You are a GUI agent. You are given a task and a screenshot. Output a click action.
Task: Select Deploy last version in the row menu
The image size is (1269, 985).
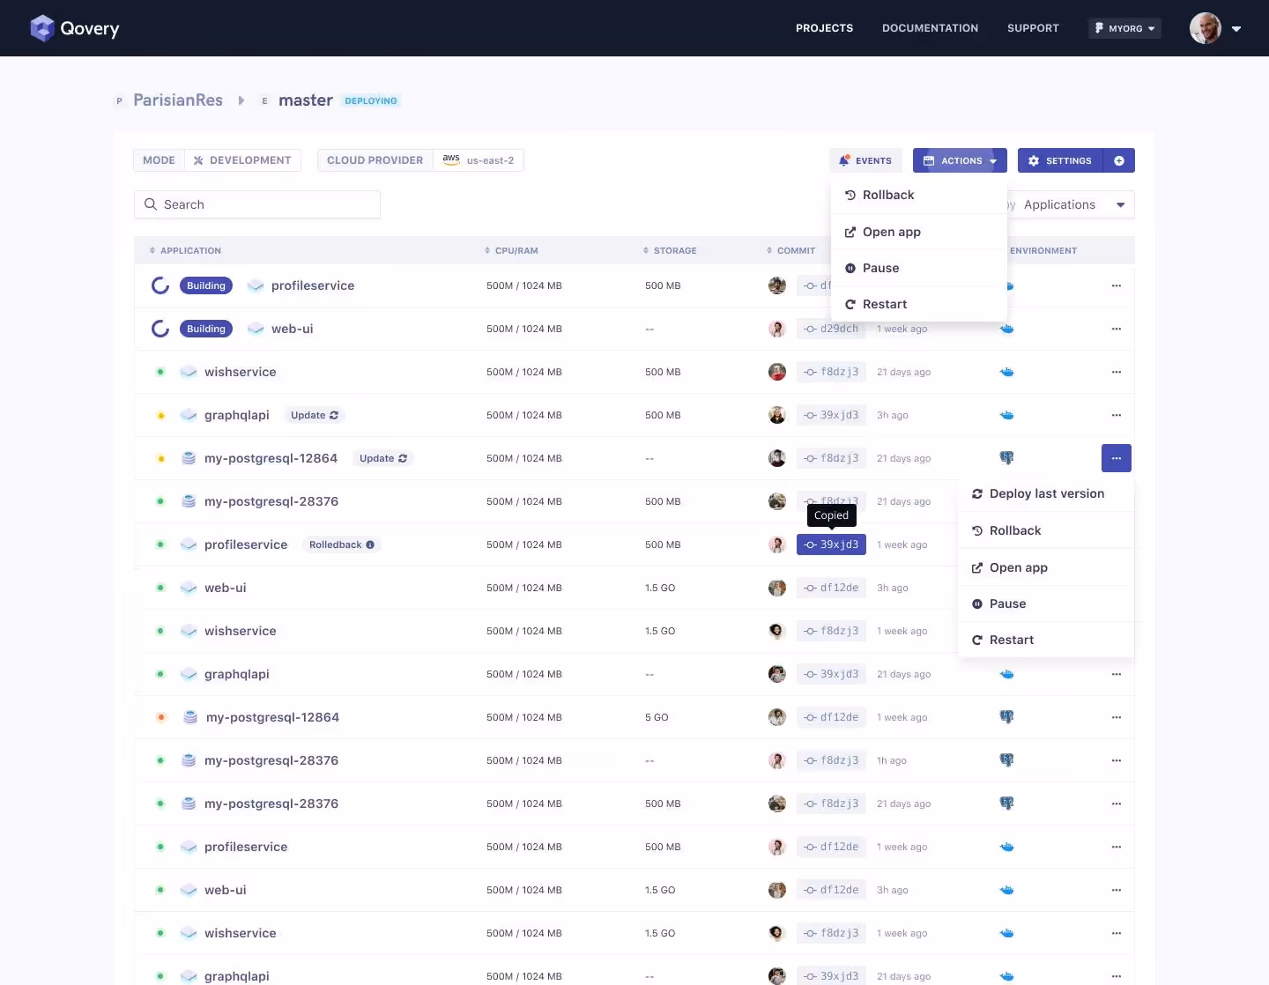click(1046, 493)
